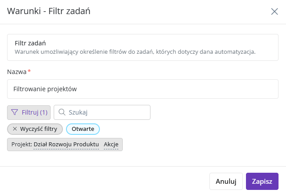
Task: Click the dialog title Warunki - Filtr zadań
Action: pyautogui.click(x=49, y=11)
